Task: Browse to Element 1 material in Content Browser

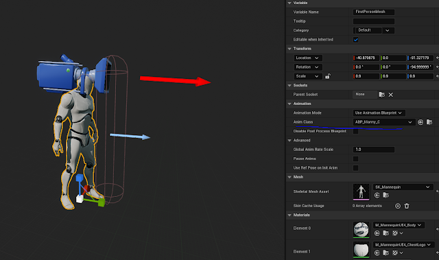Action: [385, 253]
